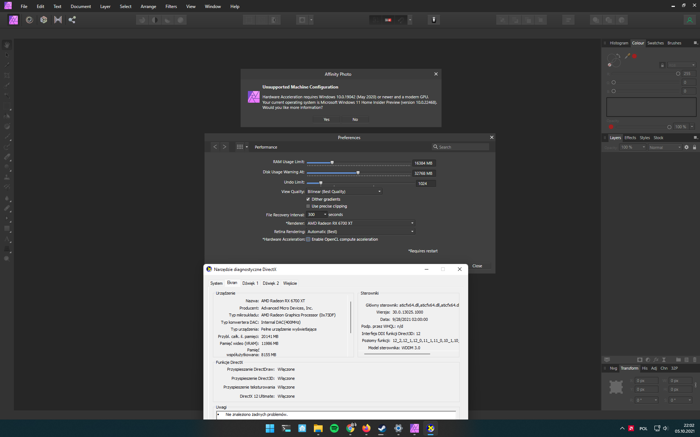The image size is (700, 437).
Task: Open the Histogram tab
Action: tap(619, 43)
